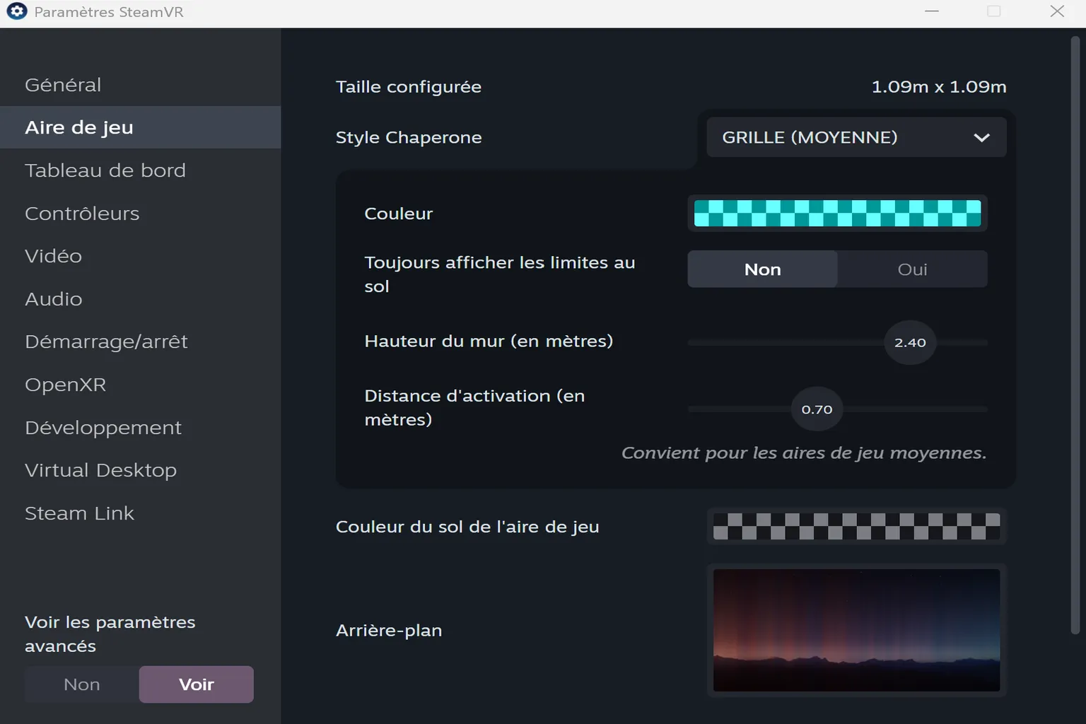Close the Paramètres SteamVR window
The height and width of the screenshot is (724, 1086).
point(1057,11)
